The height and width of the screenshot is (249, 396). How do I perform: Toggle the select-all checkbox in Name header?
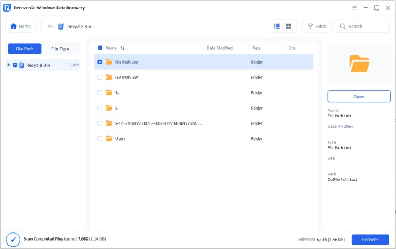point(100,48)
